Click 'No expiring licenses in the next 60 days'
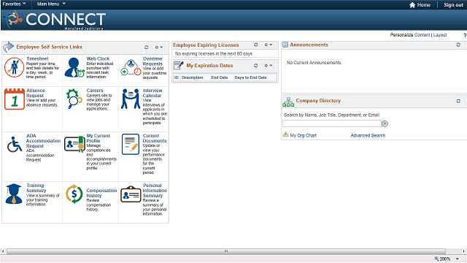 [x=214, y=53]
